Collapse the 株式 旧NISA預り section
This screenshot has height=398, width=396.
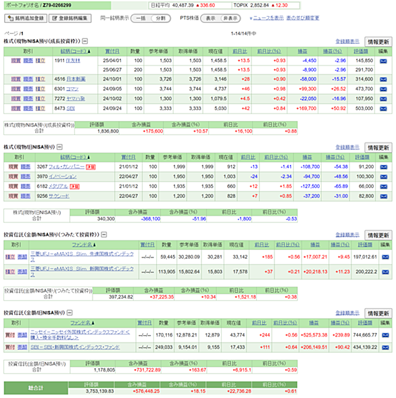[x=59, y=147]
